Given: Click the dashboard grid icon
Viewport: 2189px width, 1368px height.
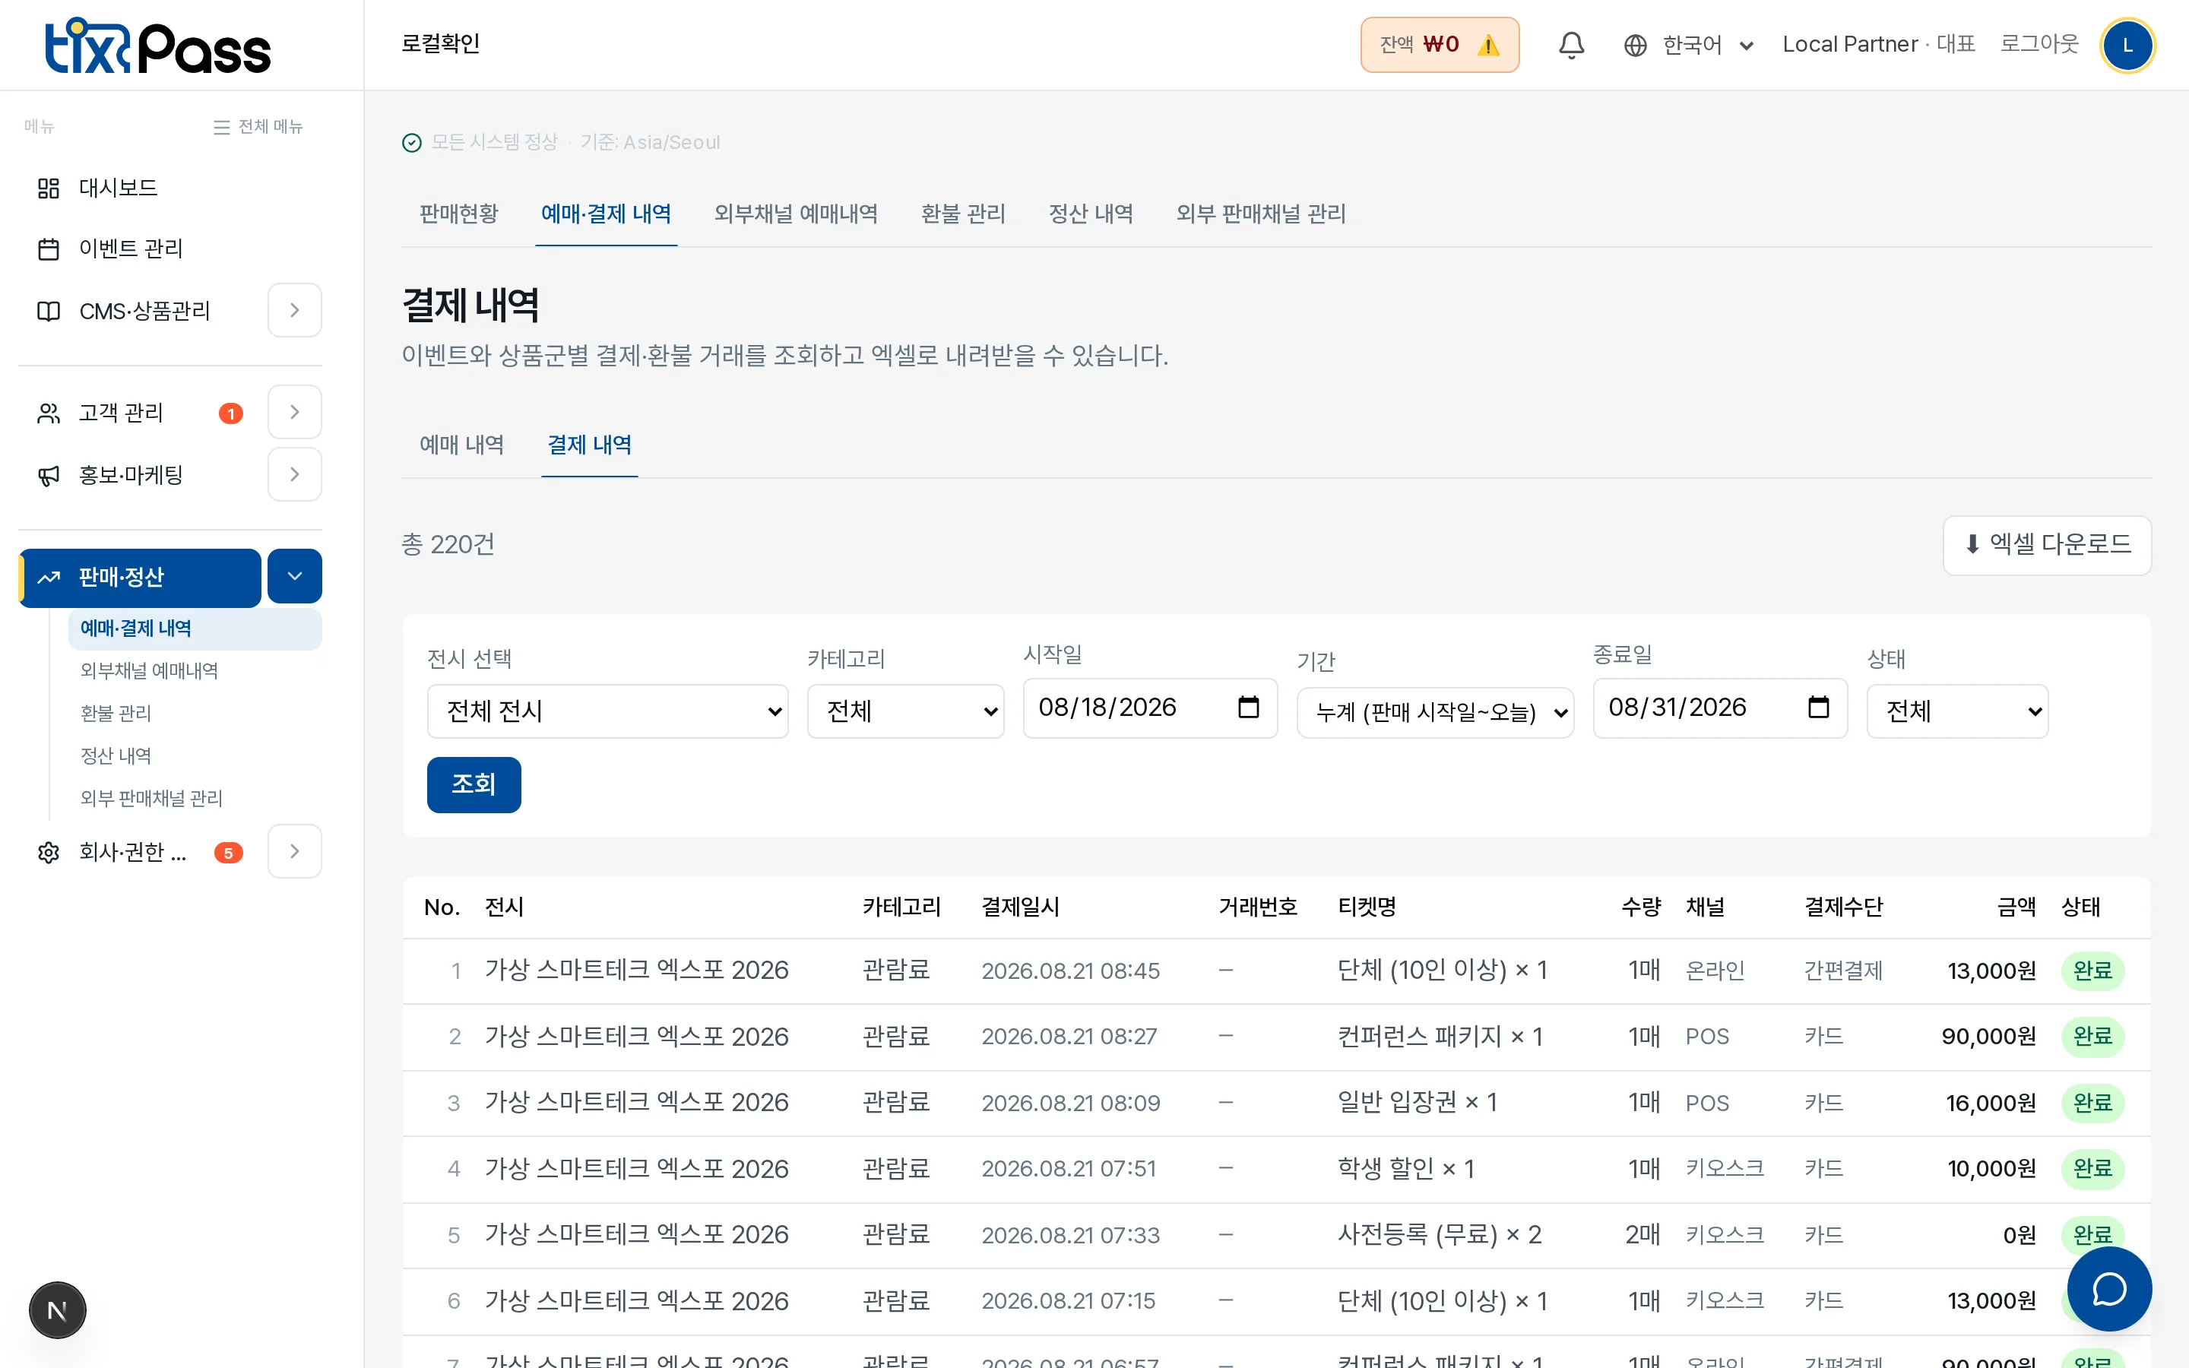Looking at the screenshot, I should click(x=48, y=188).
